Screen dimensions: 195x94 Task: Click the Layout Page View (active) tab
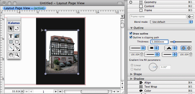coord(24,8)
